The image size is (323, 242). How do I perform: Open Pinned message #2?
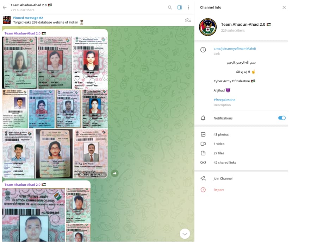[x=28, y=18]
